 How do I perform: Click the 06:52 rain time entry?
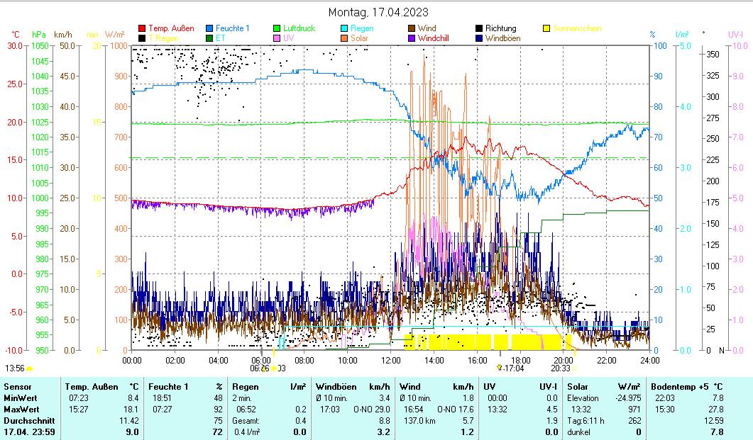(x=246, y=410)
